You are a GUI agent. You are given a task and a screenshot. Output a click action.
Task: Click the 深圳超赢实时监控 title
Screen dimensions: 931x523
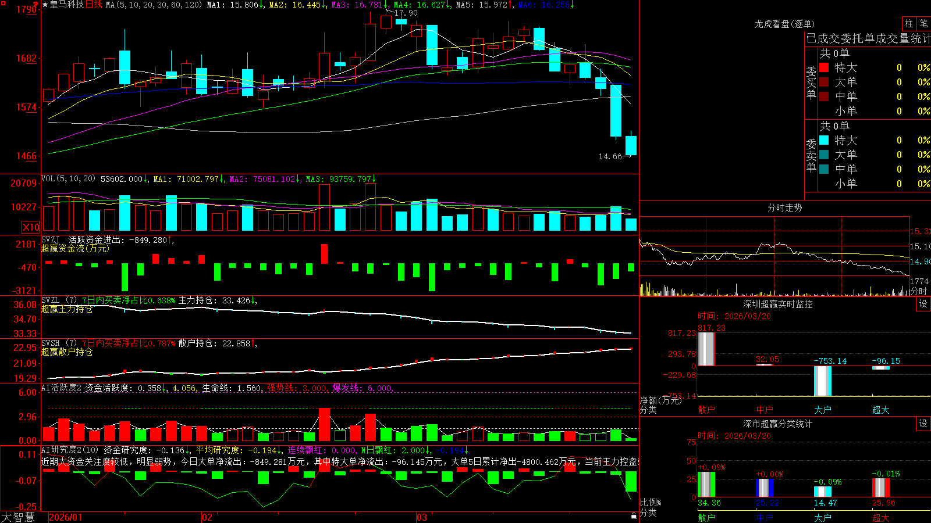778,304
